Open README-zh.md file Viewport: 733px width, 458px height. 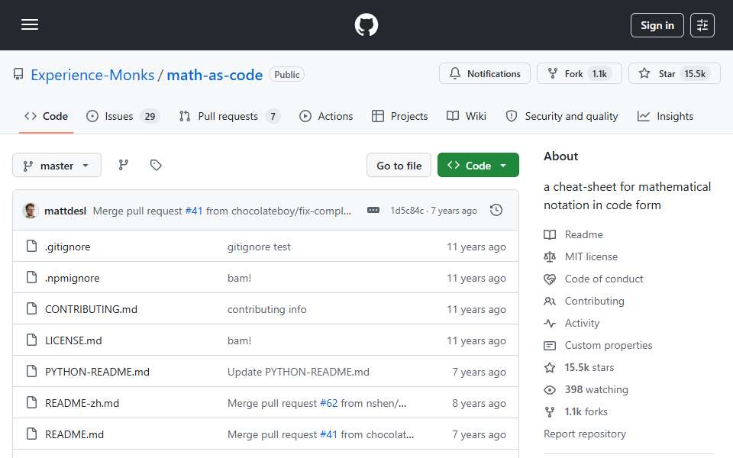coord(82,403)
